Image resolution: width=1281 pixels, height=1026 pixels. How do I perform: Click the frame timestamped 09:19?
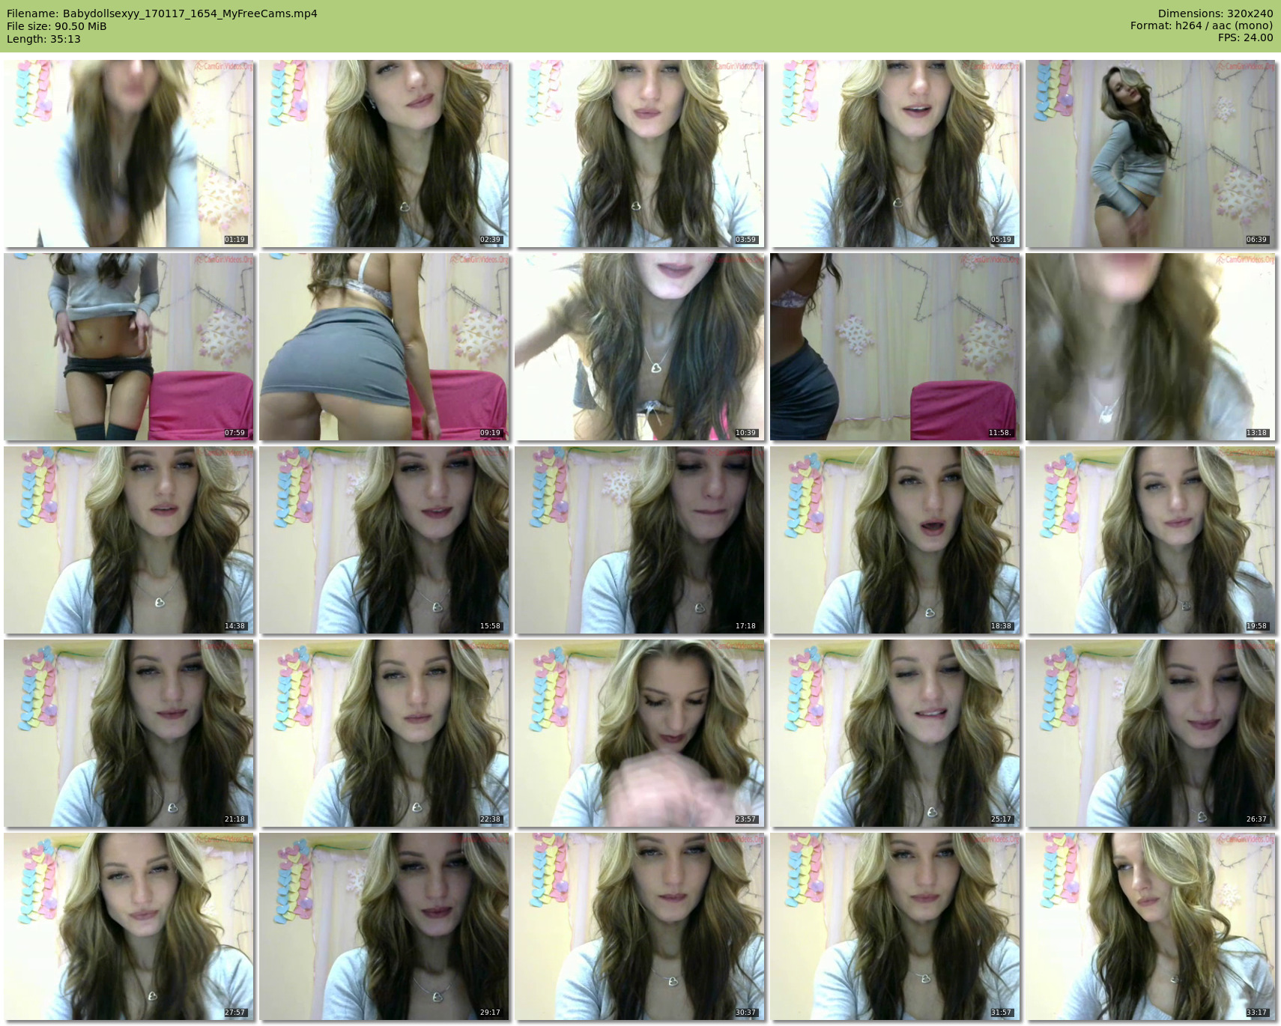tap(384, 347)
